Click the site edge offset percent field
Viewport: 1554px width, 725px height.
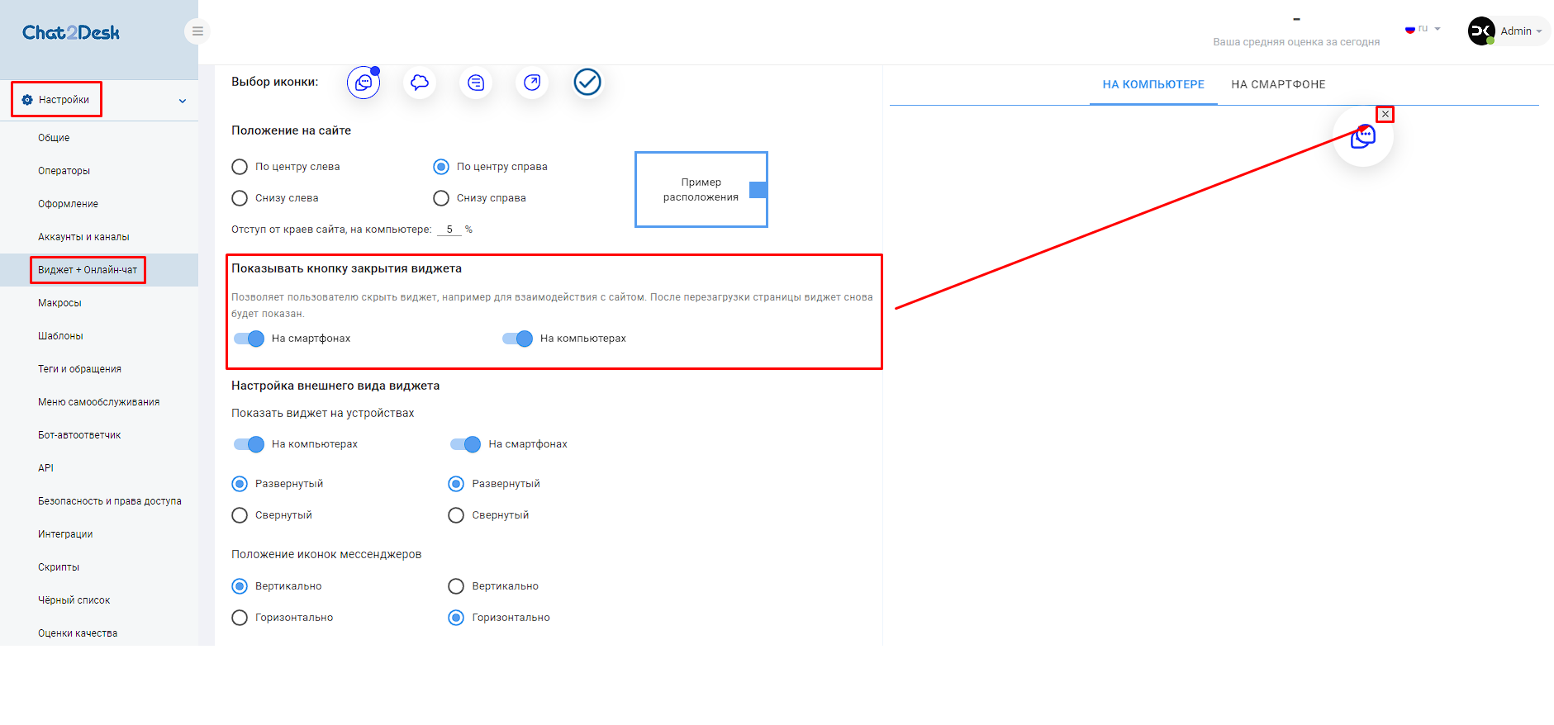(449, 230)
